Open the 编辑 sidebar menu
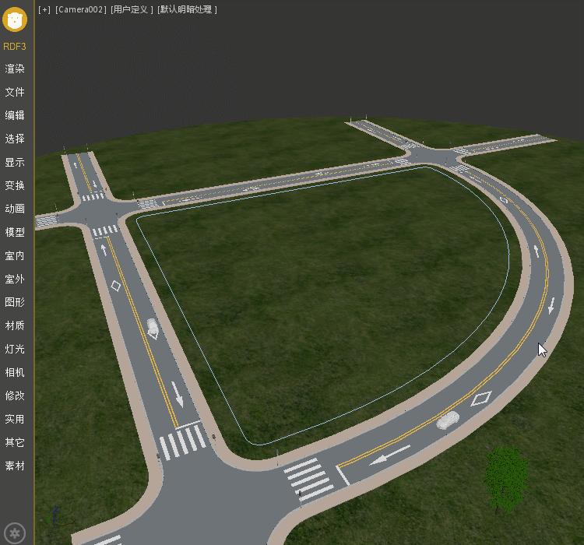The height and width of the screenshot is (545, 584). point(15,115)
